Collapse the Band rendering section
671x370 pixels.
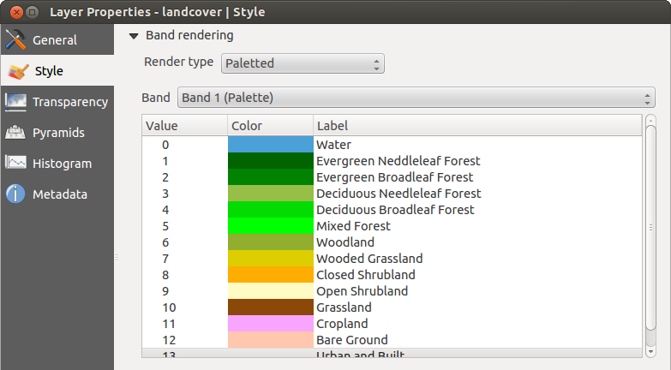pyautogui.click(x=134, y=36)
